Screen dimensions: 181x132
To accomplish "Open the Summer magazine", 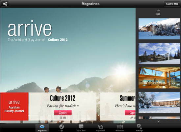I will pyautogui.click(x=130, y=113).
